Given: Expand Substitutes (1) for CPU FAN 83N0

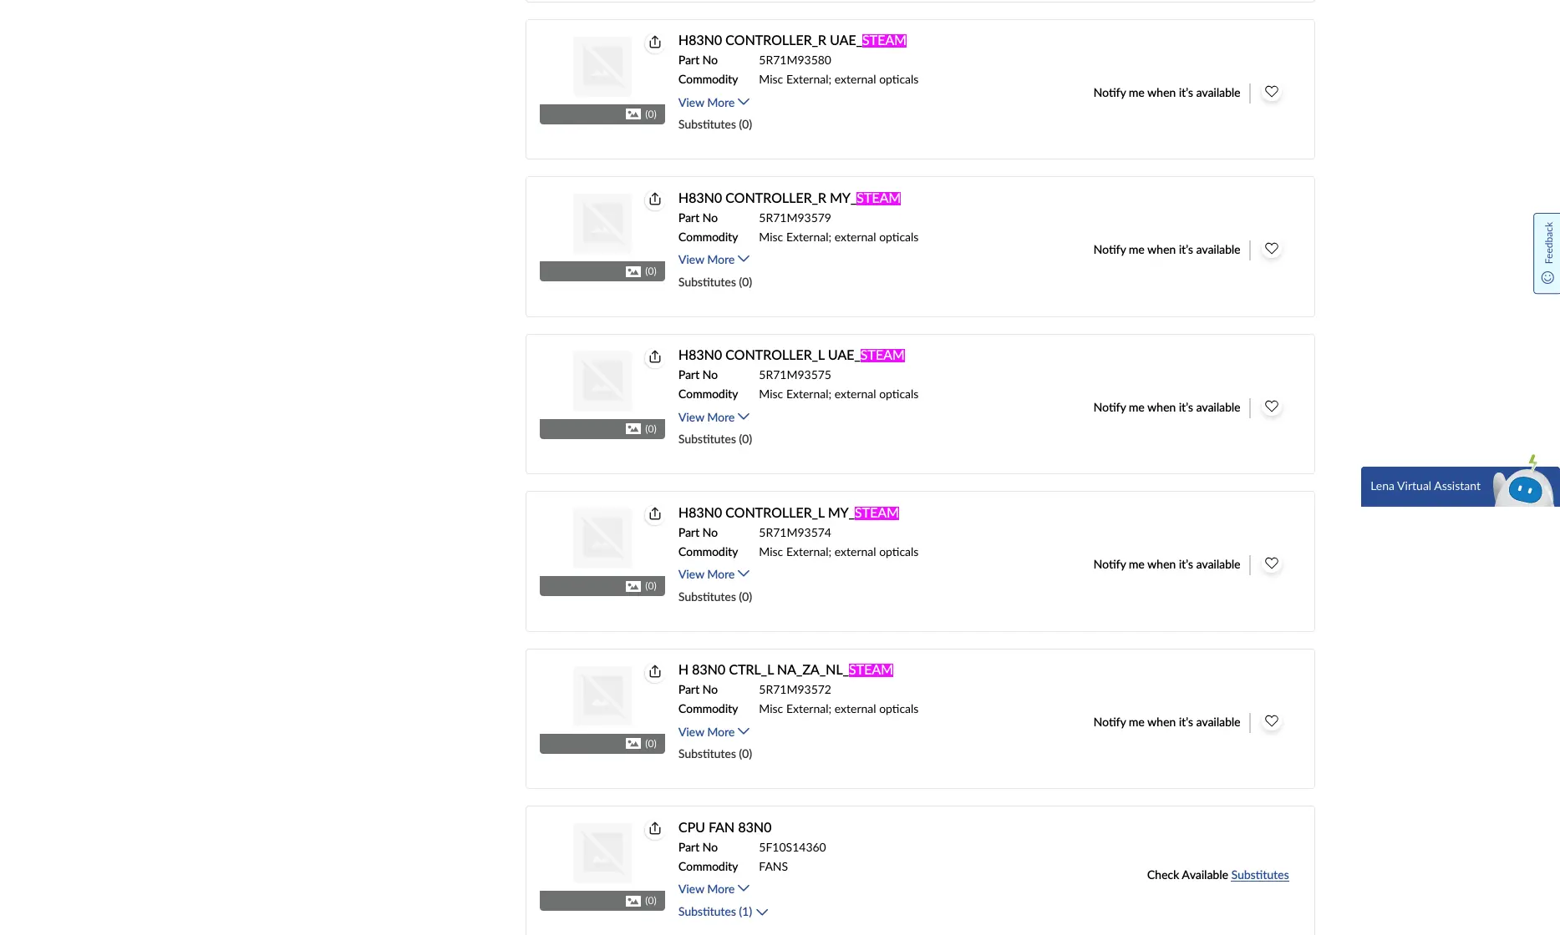Looking at the screenshot, I should tap(723, 912).
